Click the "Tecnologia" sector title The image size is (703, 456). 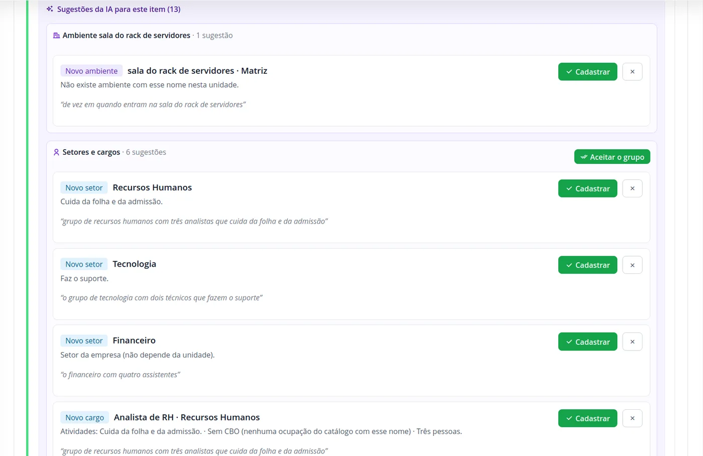point(134,264)
